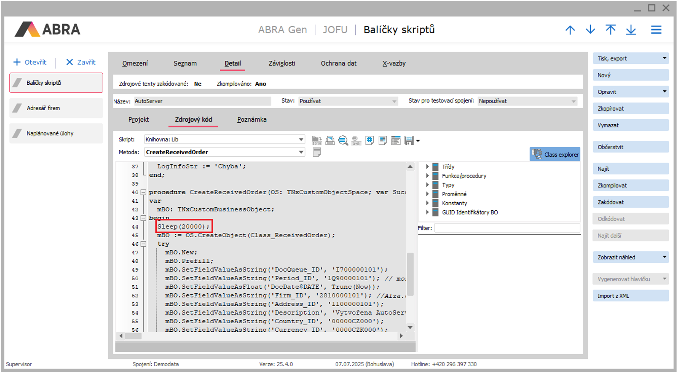Viewport: 677px width, 373px height.
Task: Switch to the Závislosti tab
Action: click(282, 63)
